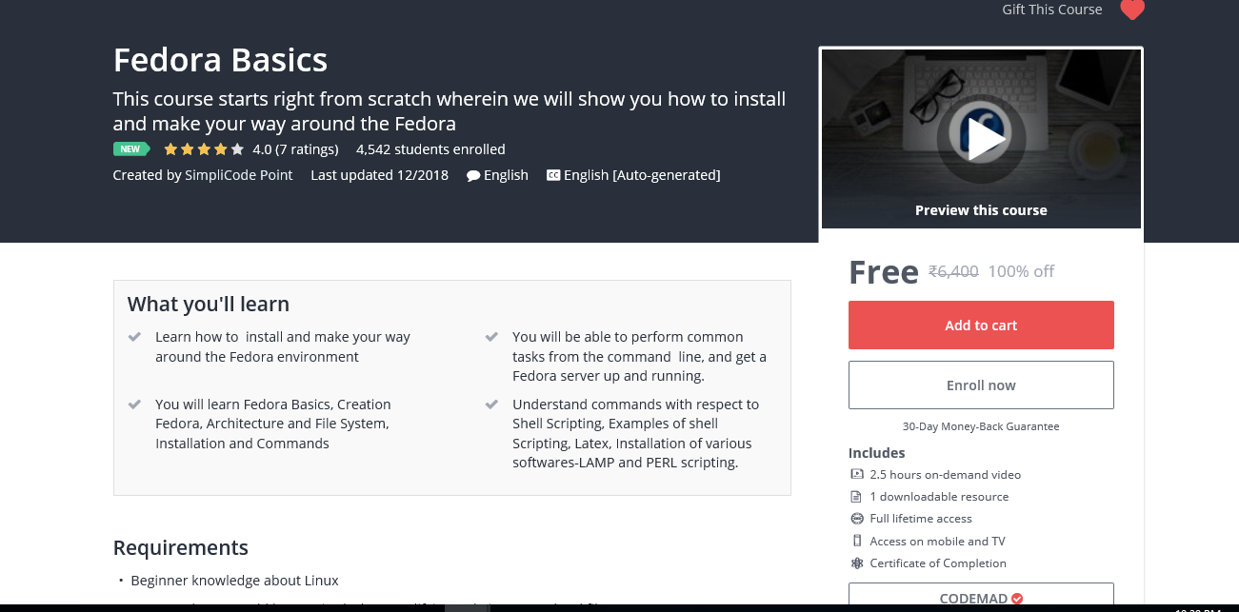Click the first checkmark in What you'll learn
The width and height of the screenshot is (1239, 612).
click(135, 337)
